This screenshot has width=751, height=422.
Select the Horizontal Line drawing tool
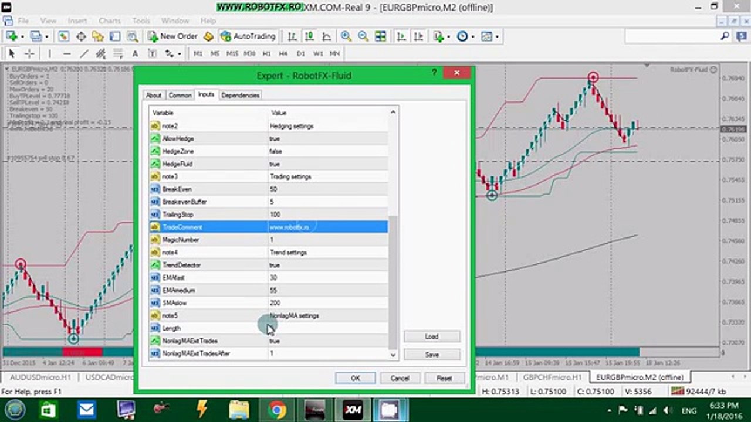pos(66,53)
